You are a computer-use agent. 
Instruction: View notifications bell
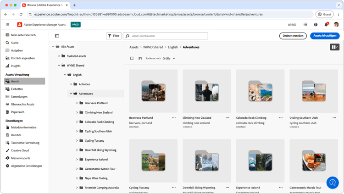click(326, 25)
